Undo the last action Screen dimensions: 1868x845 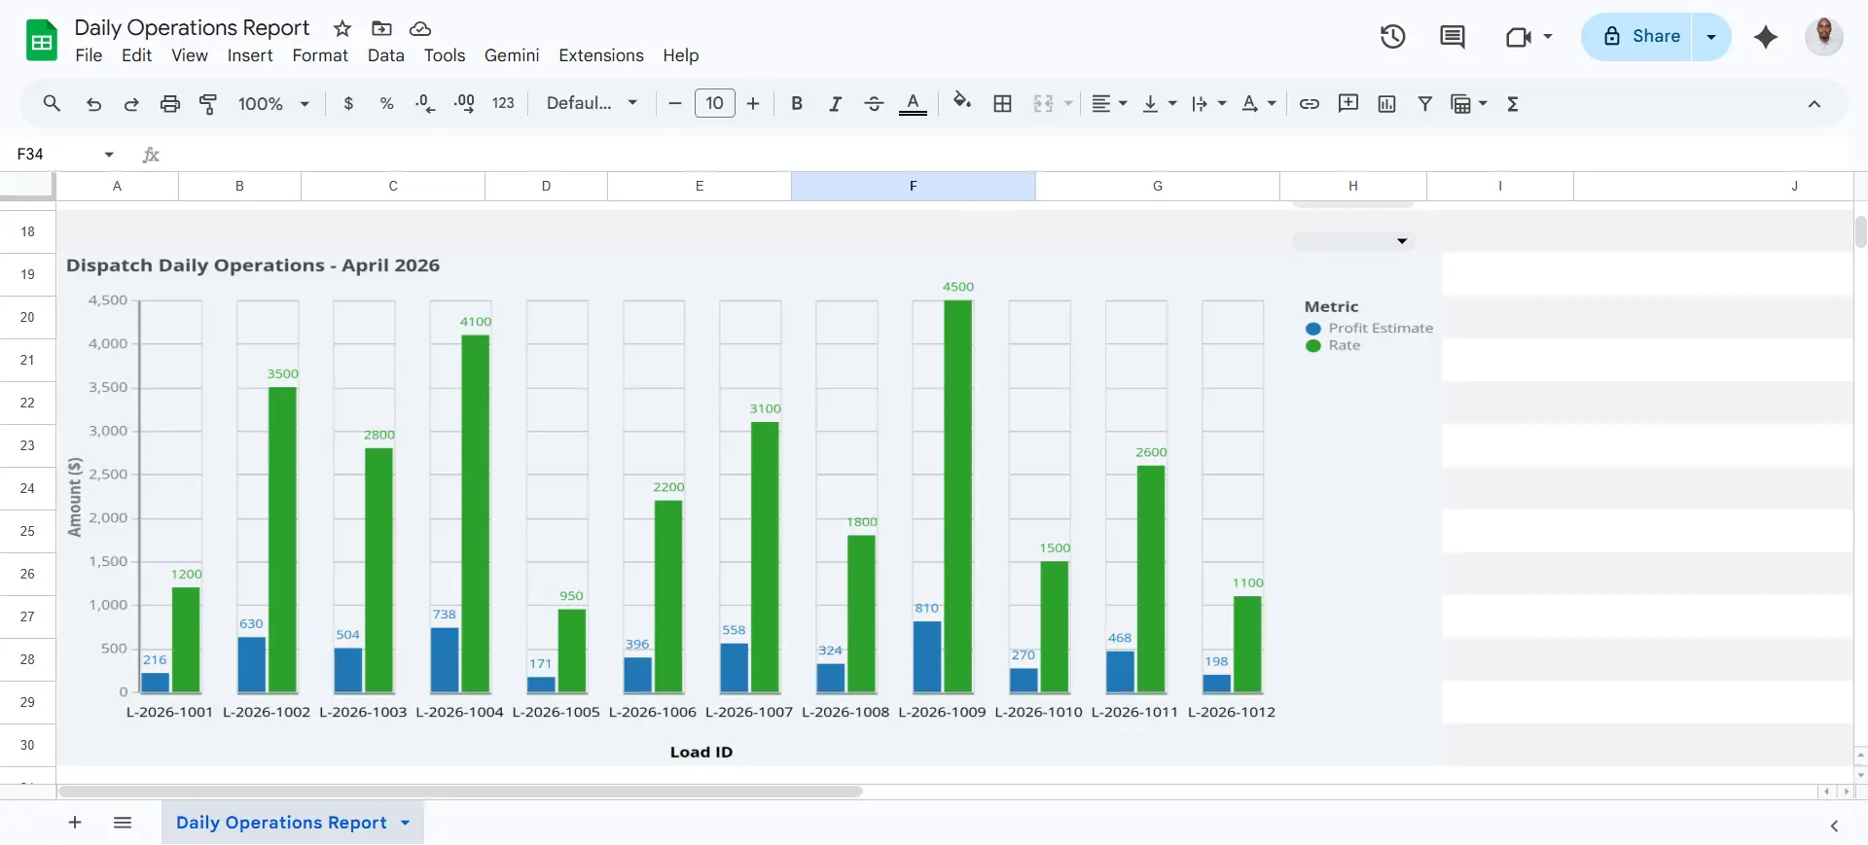pos(93,103)
